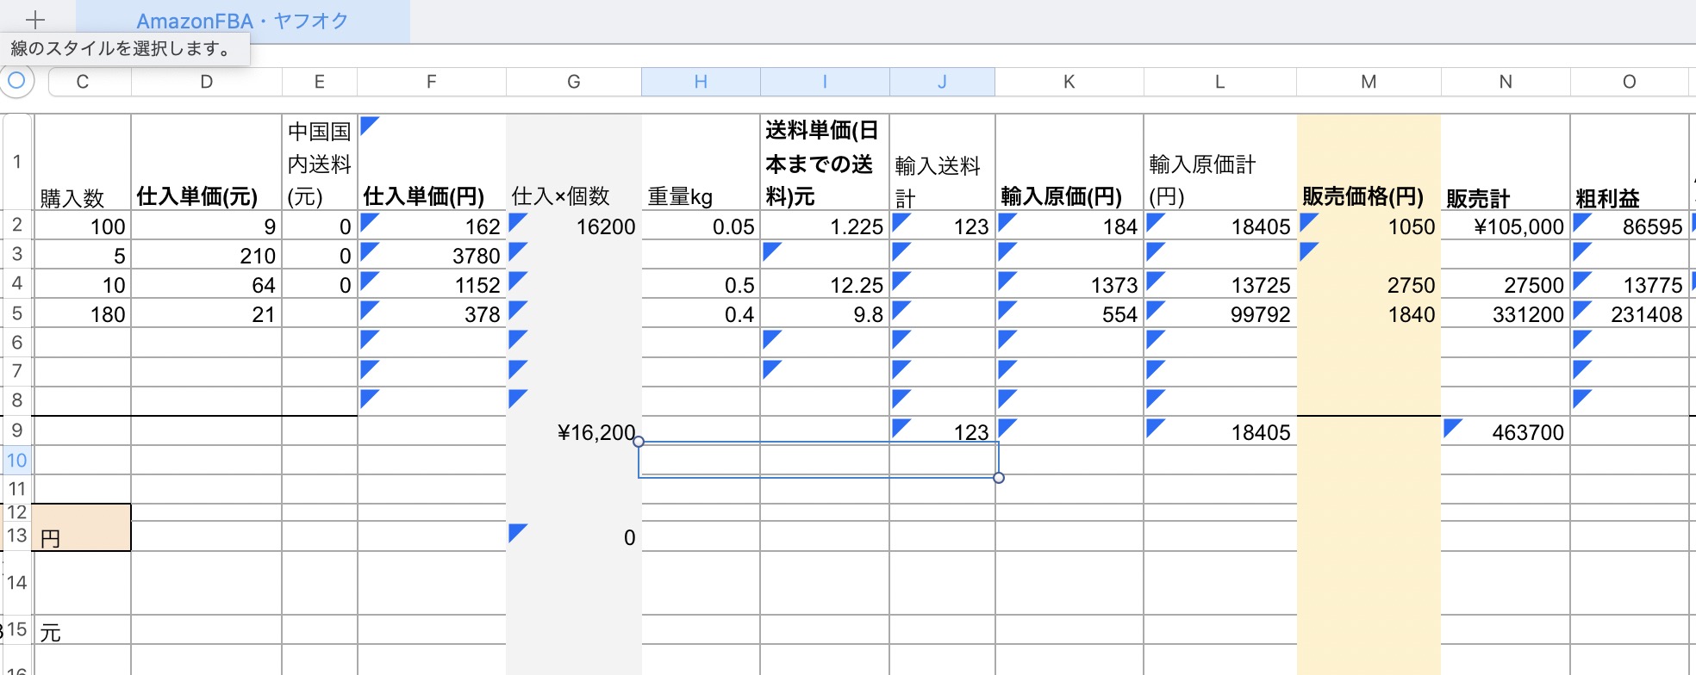Screen dimensions: 1696x675
Task: Select the 元 cell in row 15
Action: 82,630
